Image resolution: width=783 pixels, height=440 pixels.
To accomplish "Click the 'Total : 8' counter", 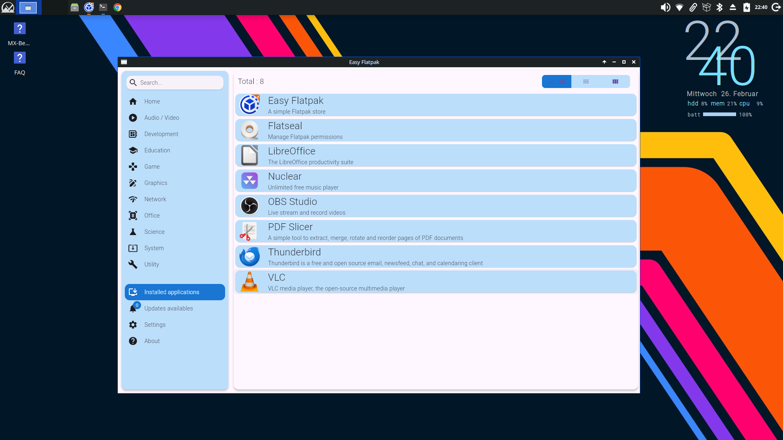I will (x=251, y=81).
